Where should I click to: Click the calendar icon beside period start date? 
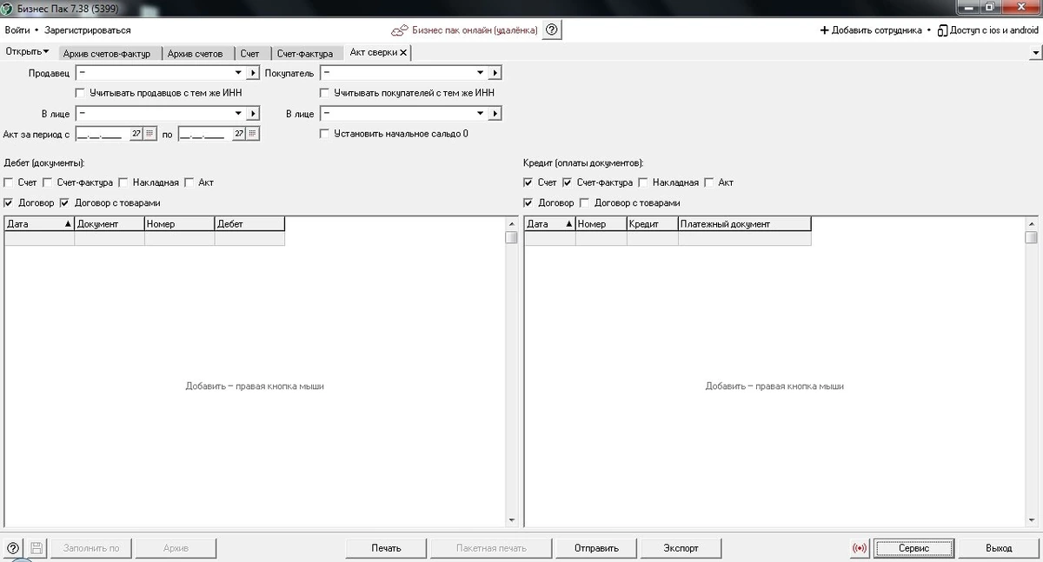tap(150, 134)
